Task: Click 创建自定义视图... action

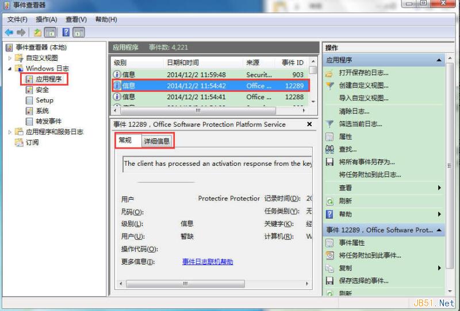Action: (x=363, y=85)
